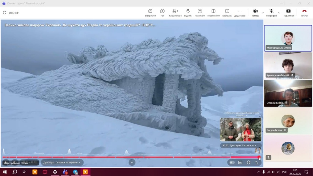Select Крамаренко Матвій participant video tile

[288, 66]
